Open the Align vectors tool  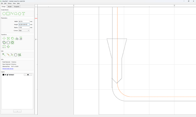(21, 38)
